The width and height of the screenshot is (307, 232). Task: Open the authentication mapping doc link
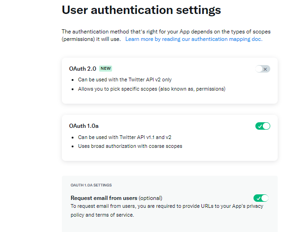click(x=194, y=40)
